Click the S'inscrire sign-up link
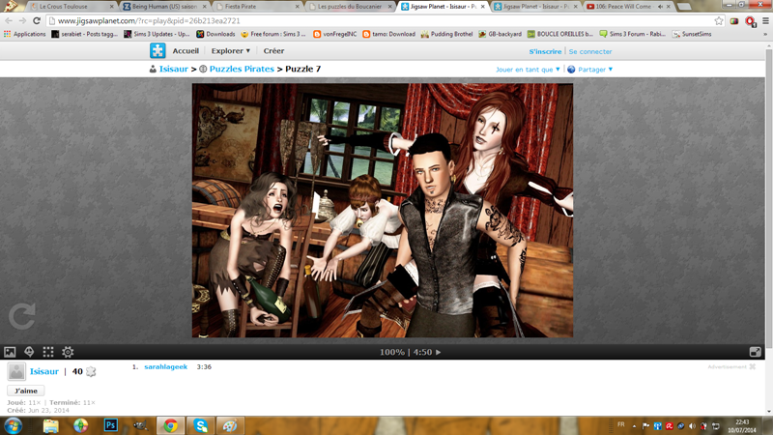This screenshot has width=773, height=435. pos(545,52)
